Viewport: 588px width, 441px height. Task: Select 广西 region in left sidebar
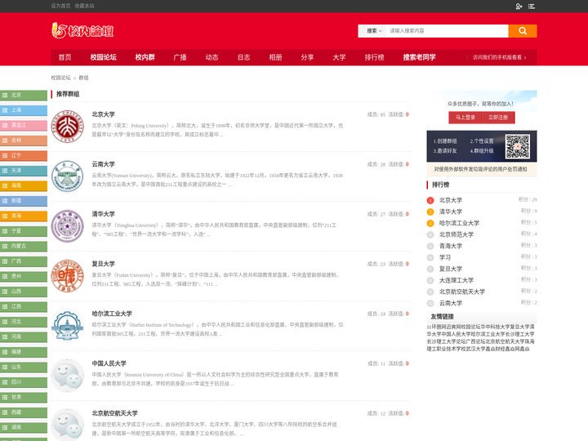[24, 261]
